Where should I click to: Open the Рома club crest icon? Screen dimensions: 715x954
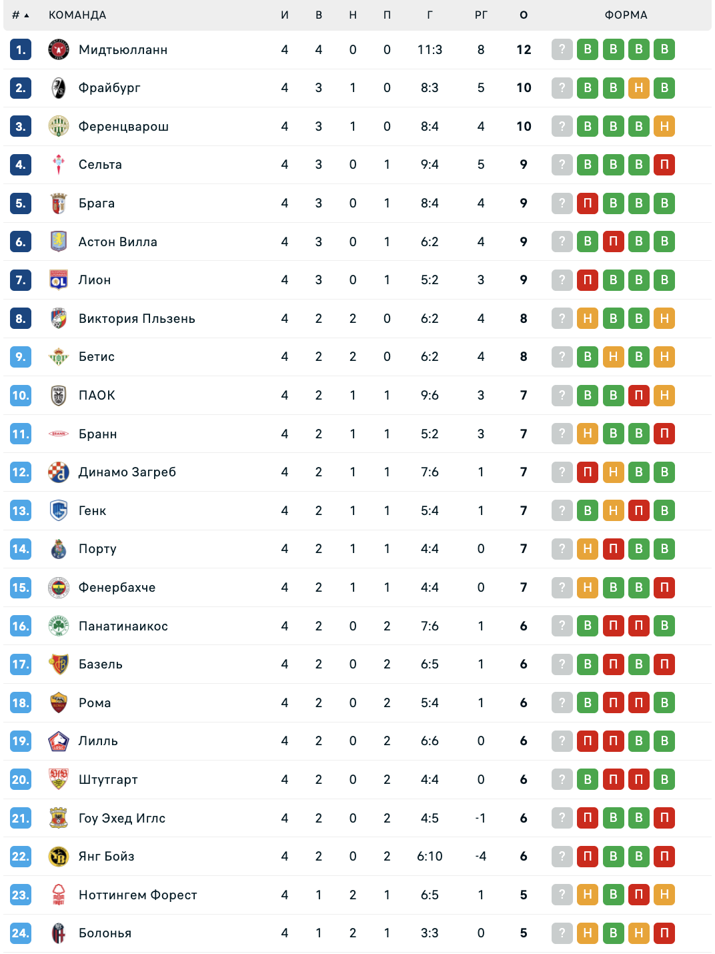[x=59, y=703]
